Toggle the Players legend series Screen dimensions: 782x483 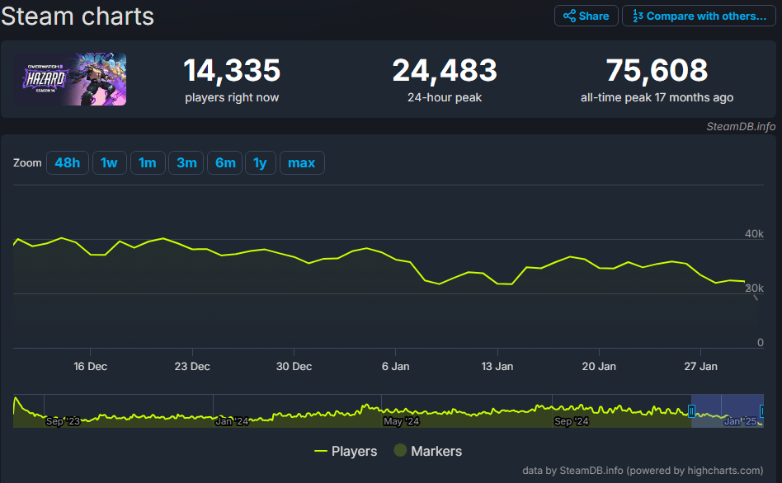click(346, 451)
